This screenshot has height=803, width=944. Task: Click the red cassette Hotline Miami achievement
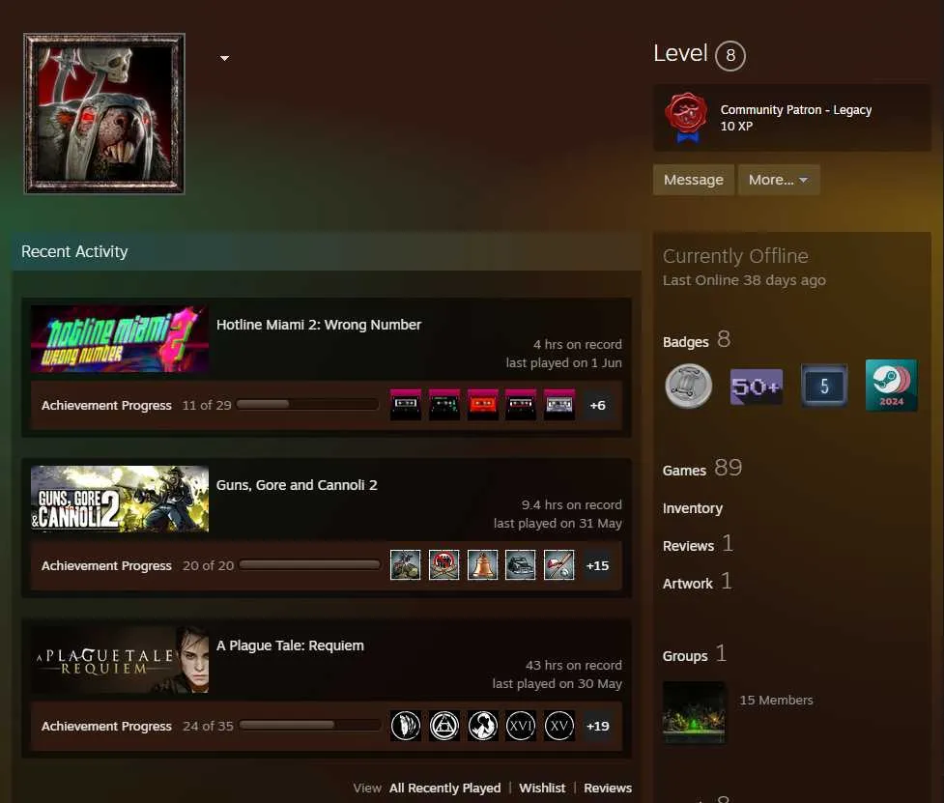(482, 405)
